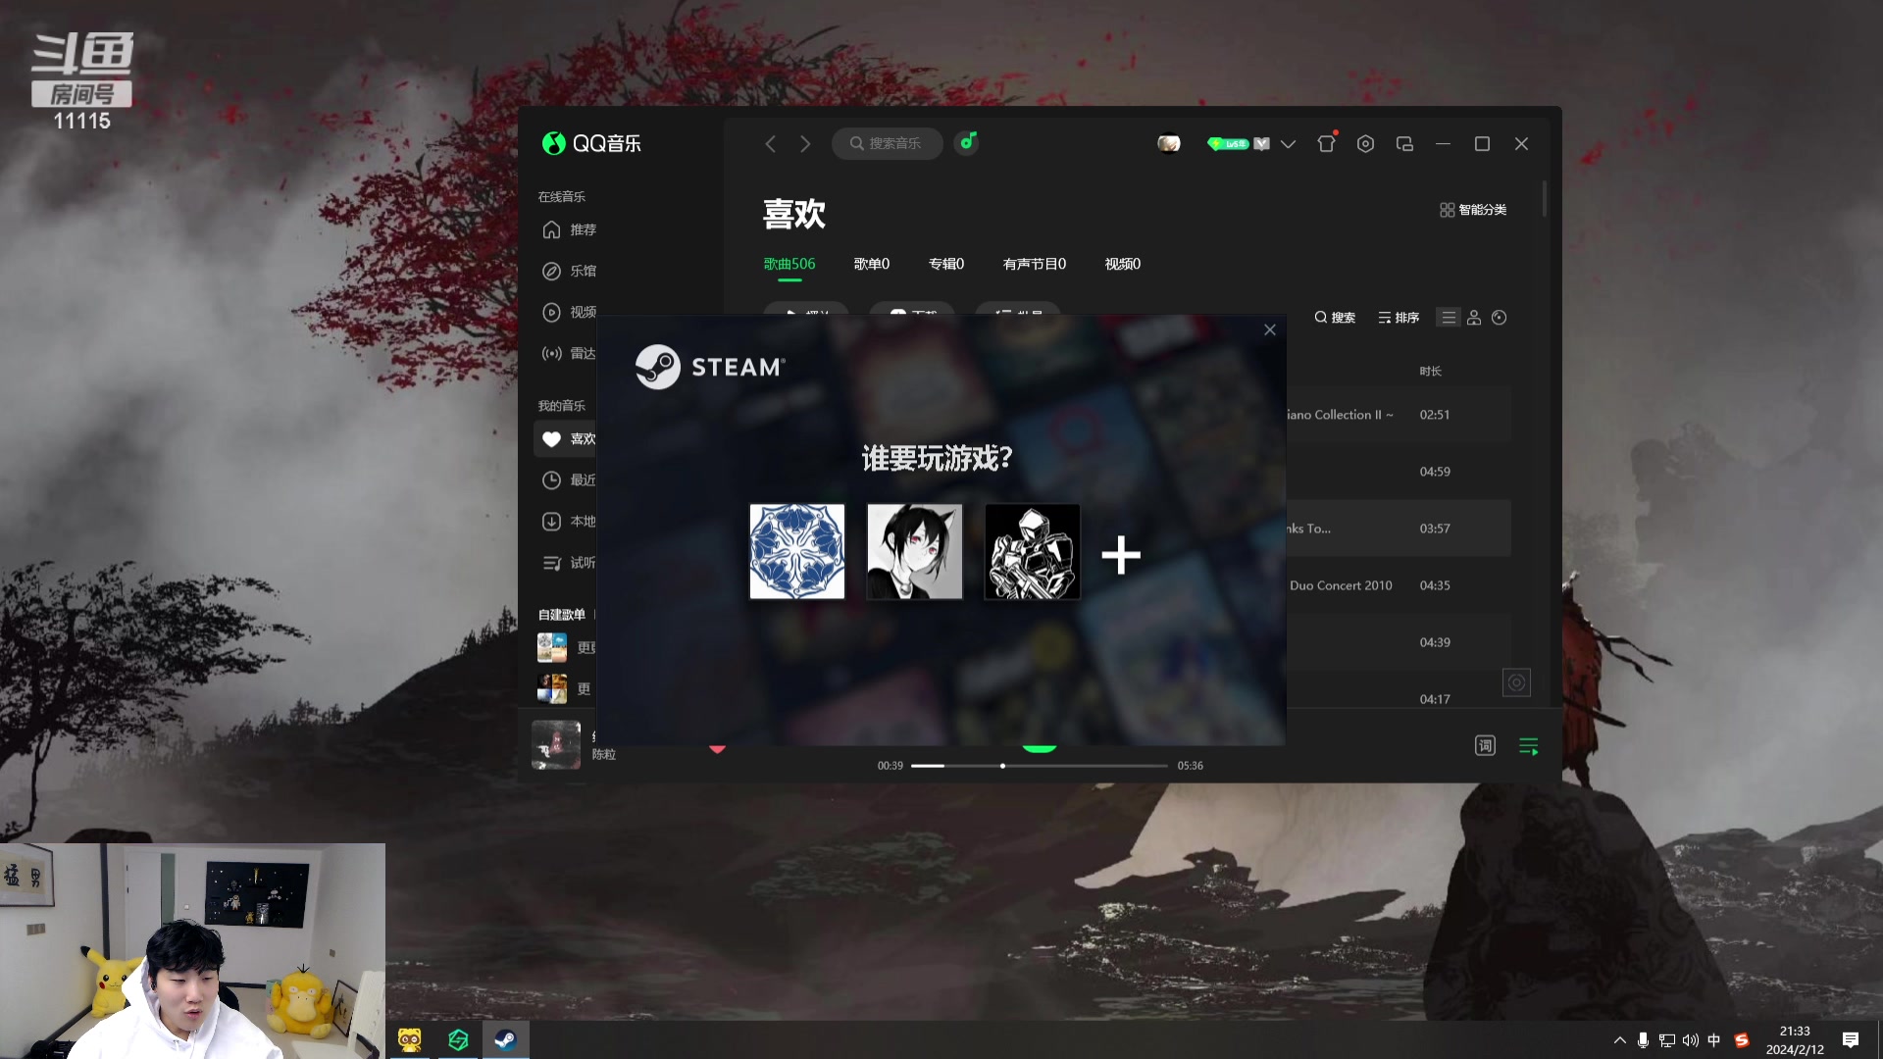The height and width of the screenshot is (1059, 1883).
Task: Click artist name 陈粒 in the player bar
Action: 603,754
